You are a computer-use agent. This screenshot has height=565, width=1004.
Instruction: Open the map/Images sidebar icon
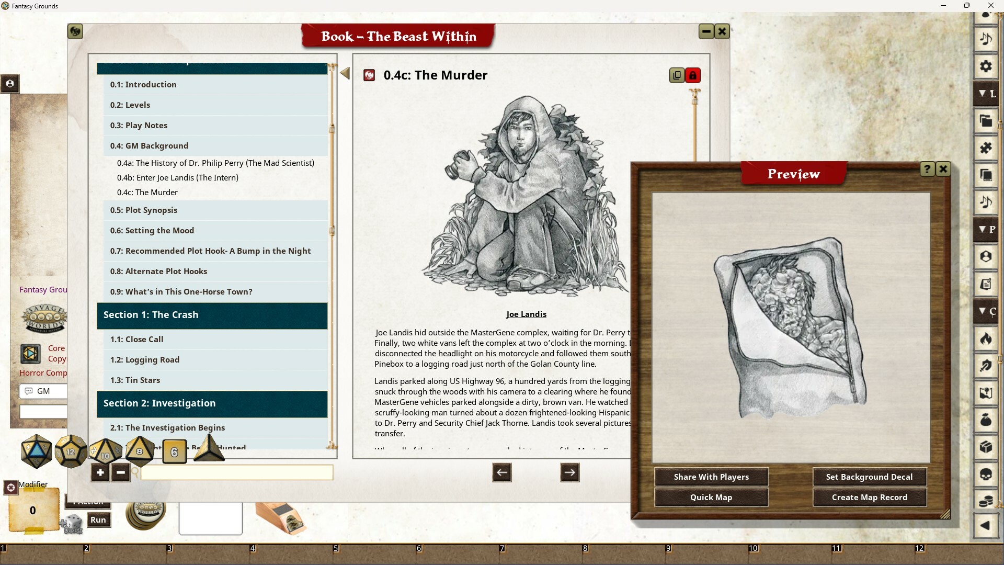tap(986, 393)
